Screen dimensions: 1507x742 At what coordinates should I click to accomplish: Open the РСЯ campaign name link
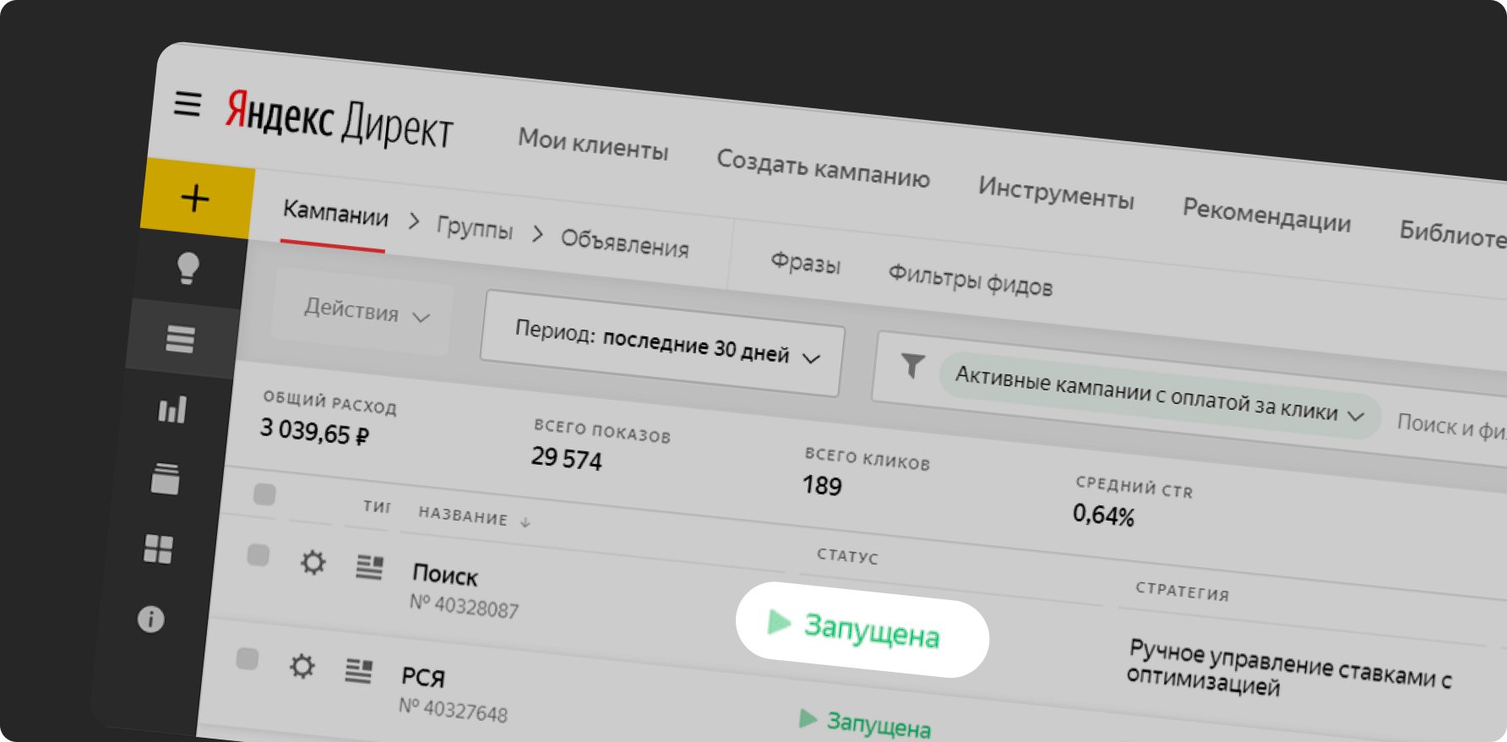click(422, 677)
